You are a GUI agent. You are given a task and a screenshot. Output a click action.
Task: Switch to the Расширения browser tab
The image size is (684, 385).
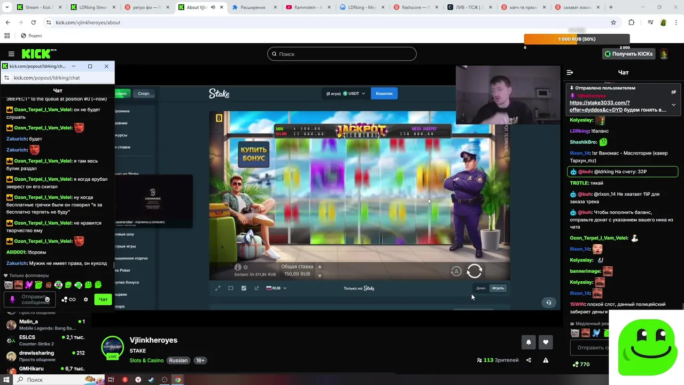[253, 7]
